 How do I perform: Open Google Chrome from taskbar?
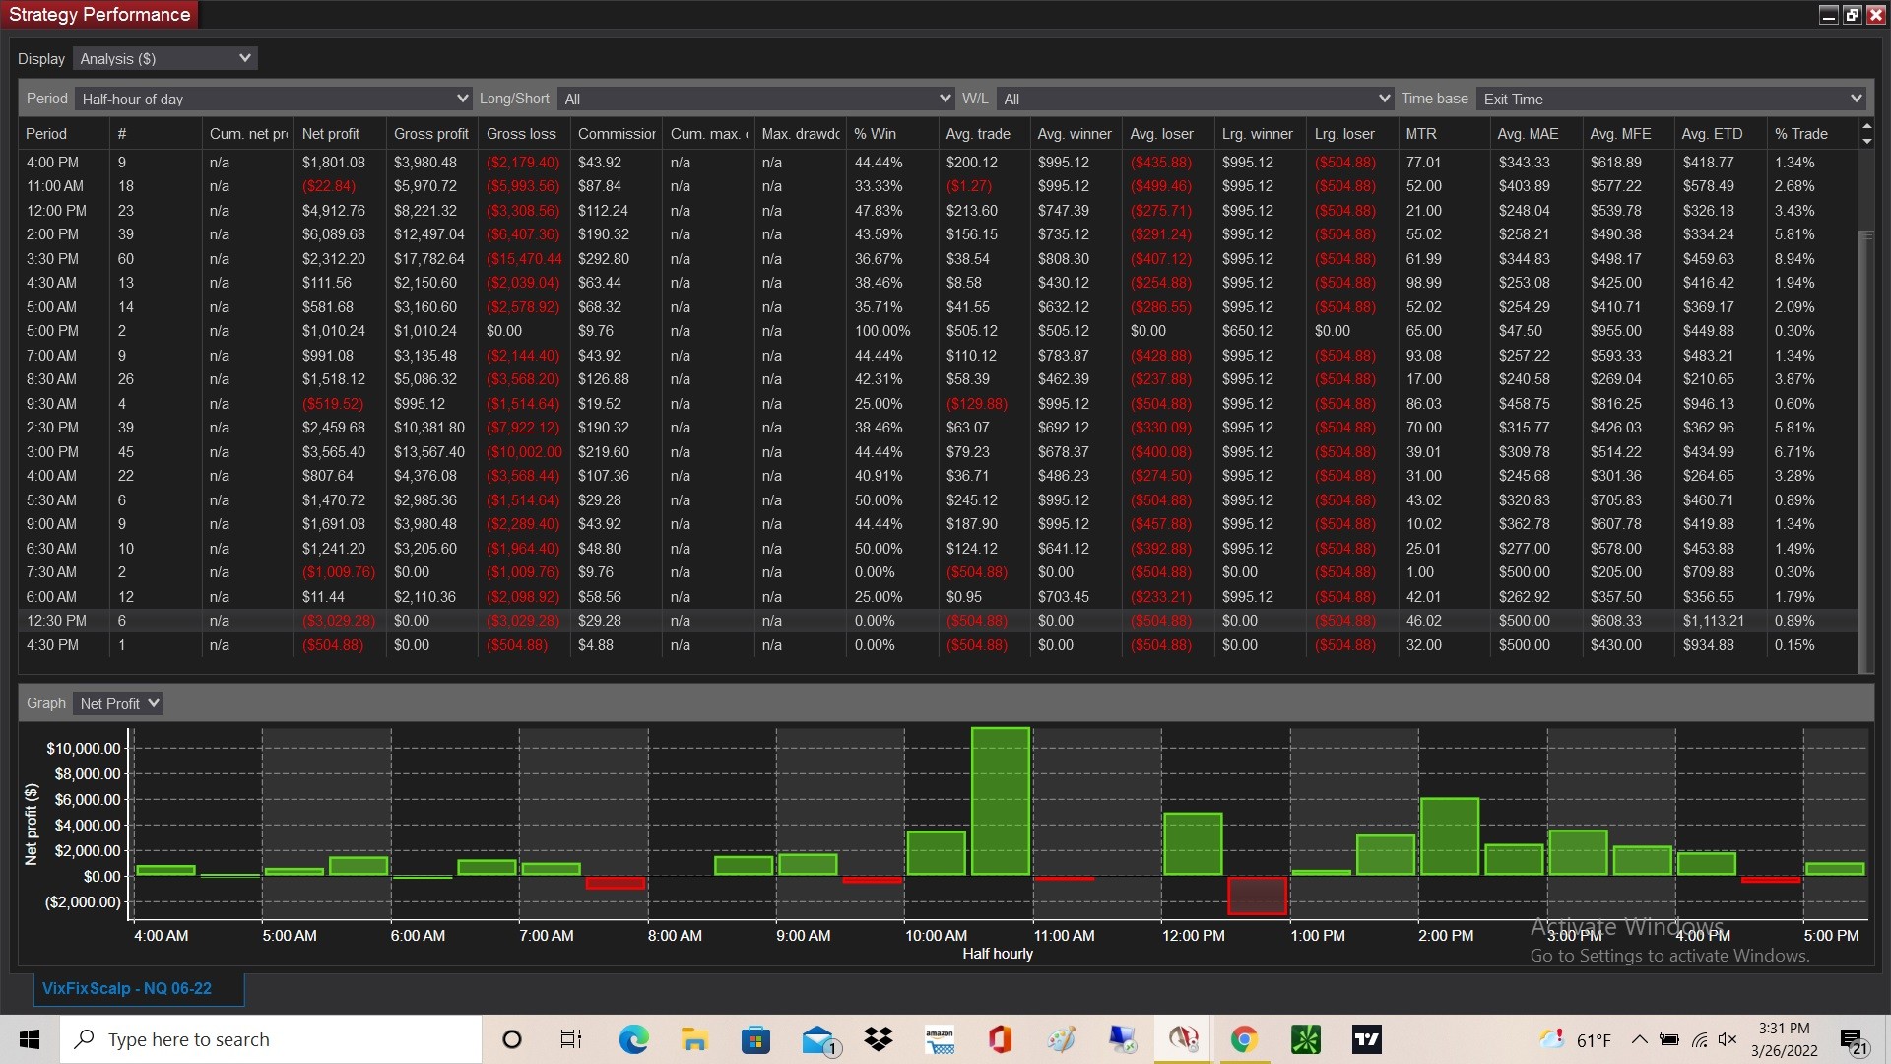pyautogui.click(x=1243, y=1039)
